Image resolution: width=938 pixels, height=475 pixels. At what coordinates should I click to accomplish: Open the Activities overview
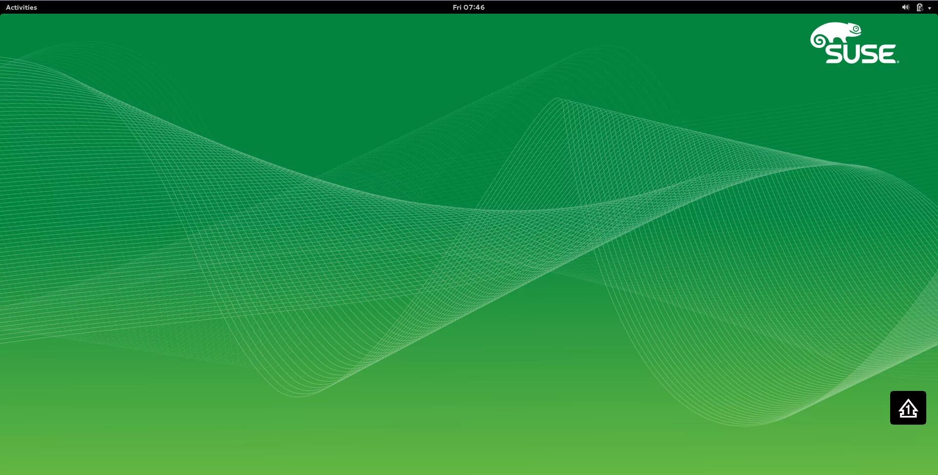pos(21,7)
